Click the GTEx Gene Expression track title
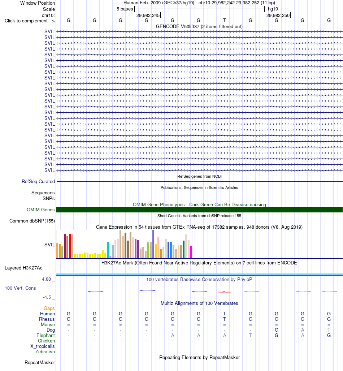The width and height of the screenshot is (343, 371). tap(199, 227)
